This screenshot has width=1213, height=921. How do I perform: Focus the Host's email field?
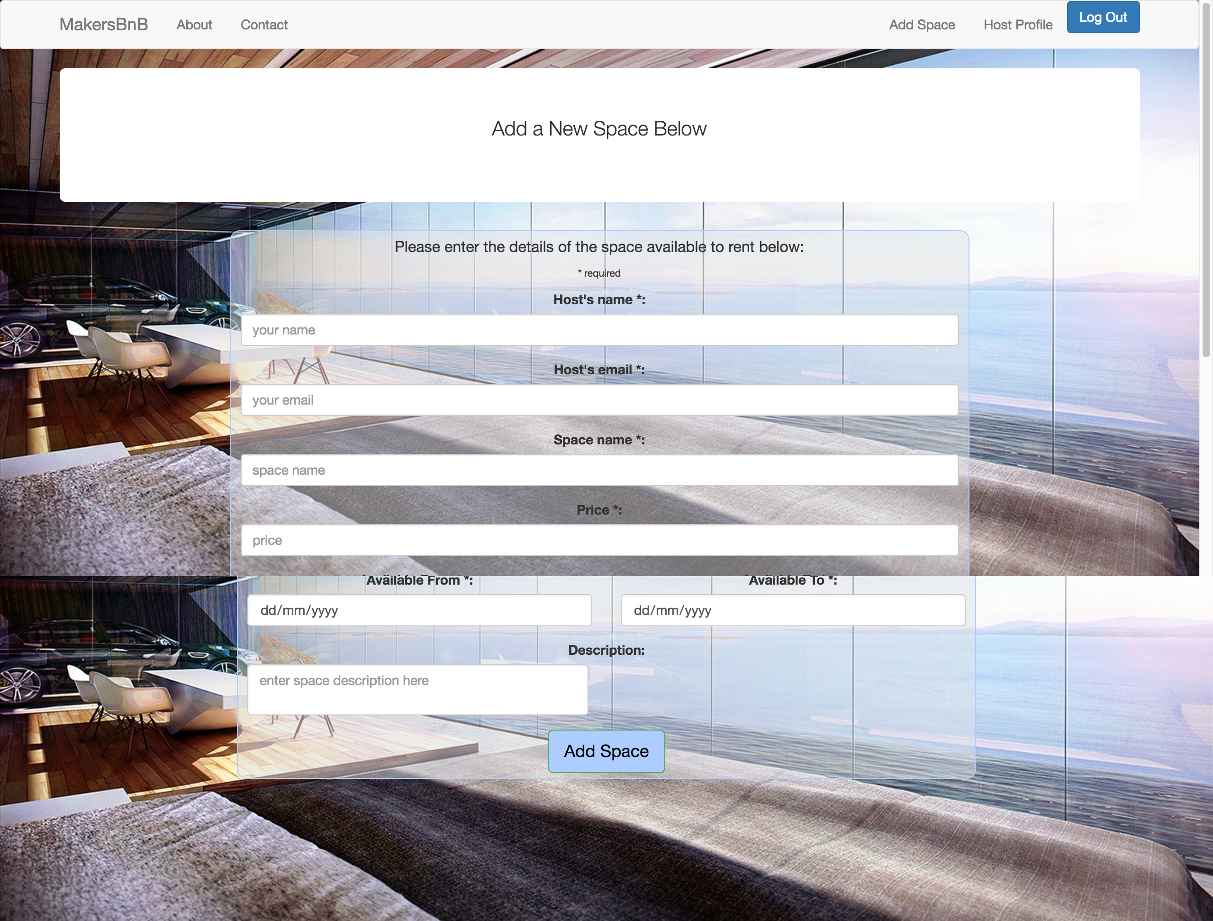599,400
